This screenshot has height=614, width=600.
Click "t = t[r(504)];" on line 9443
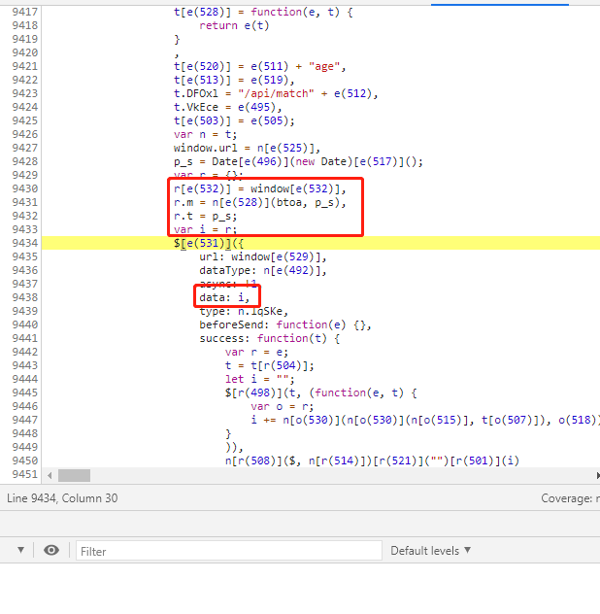click(x=269, y=365)
